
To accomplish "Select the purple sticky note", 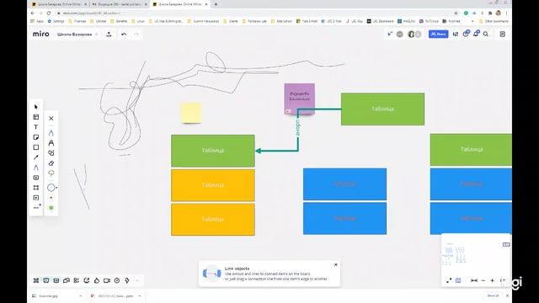I will [x=300, y=98].
